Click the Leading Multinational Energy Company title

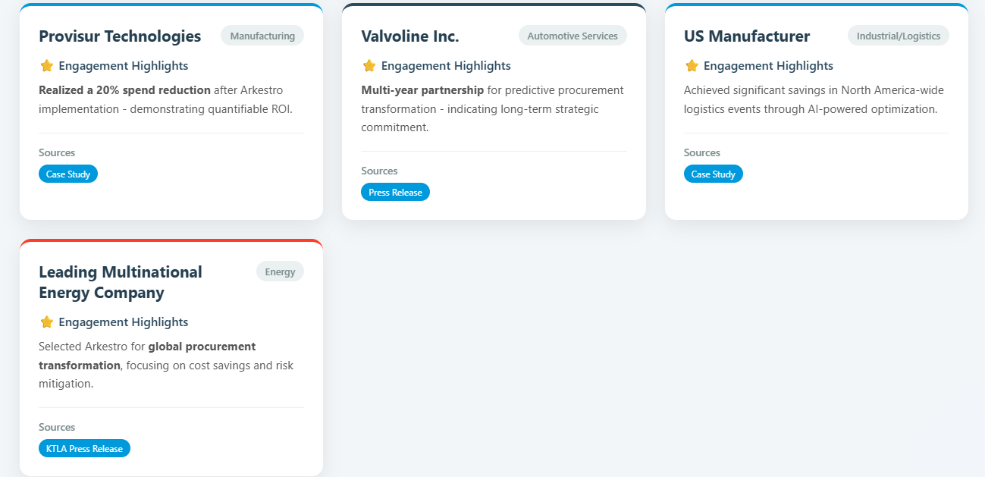[121, 282]
